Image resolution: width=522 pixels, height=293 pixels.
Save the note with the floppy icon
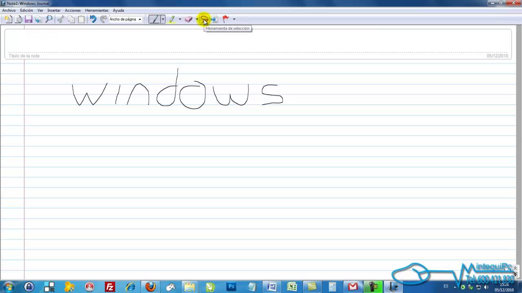point(29,19)
